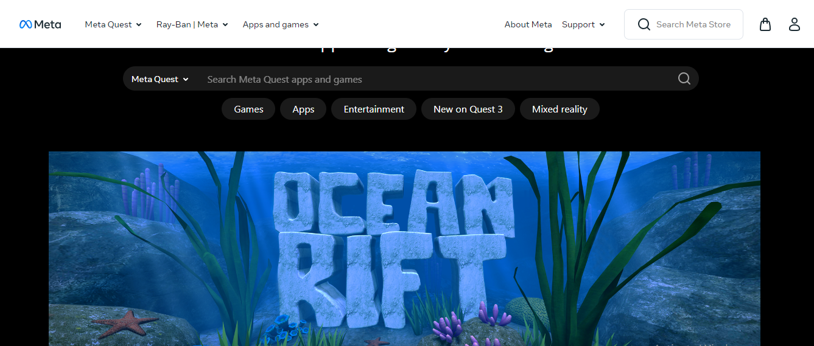Image resolution: width=814 pixels, height=346 pixels.
Task: Browse the Mixed reality category
Action: (560, 109)
